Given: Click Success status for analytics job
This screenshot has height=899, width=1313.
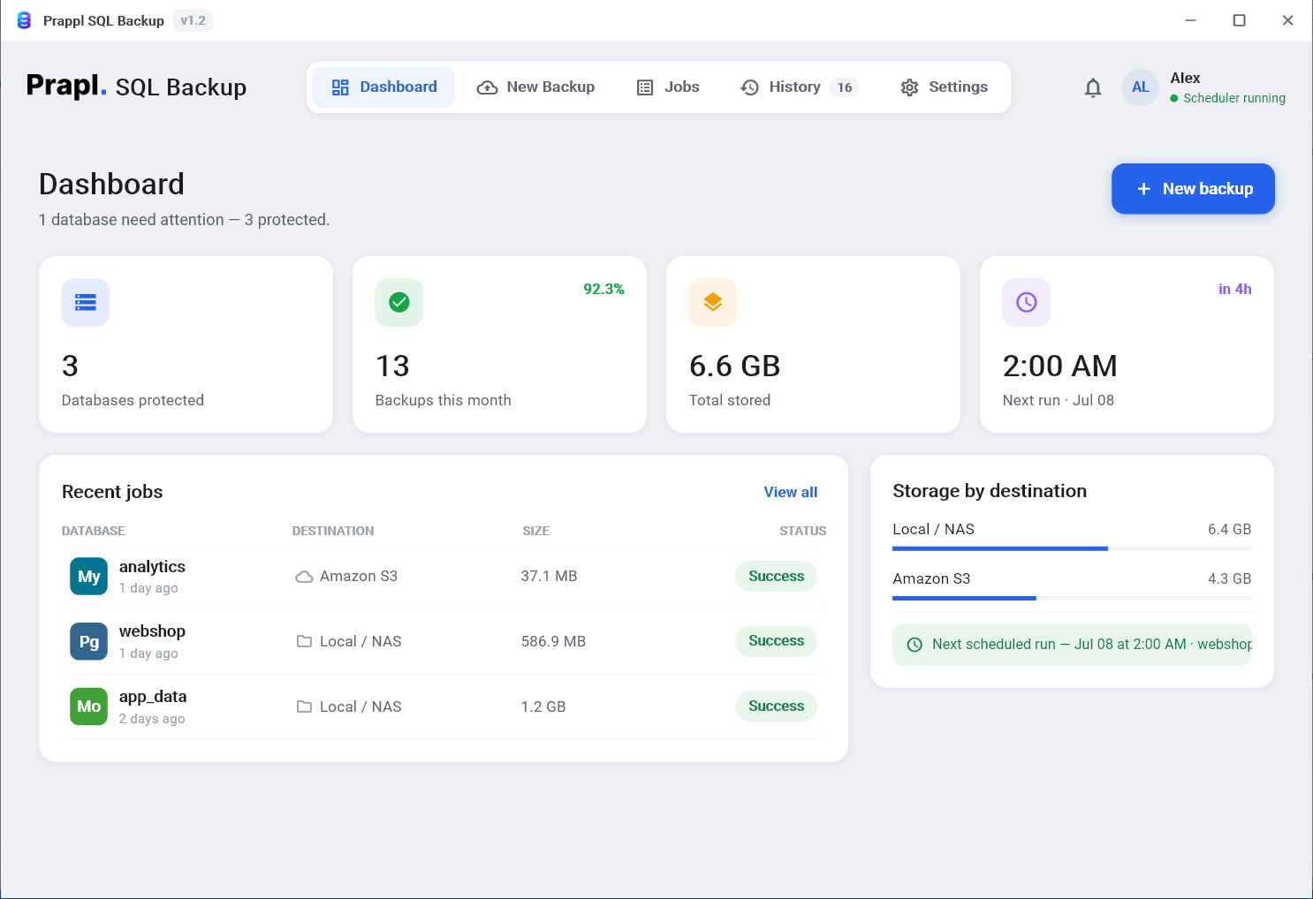Looking at the screenshot, I should [776, 577].
